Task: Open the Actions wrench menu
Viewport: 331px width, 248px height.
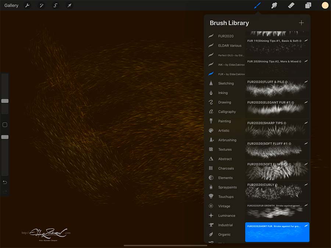Action: pos(27,5)
